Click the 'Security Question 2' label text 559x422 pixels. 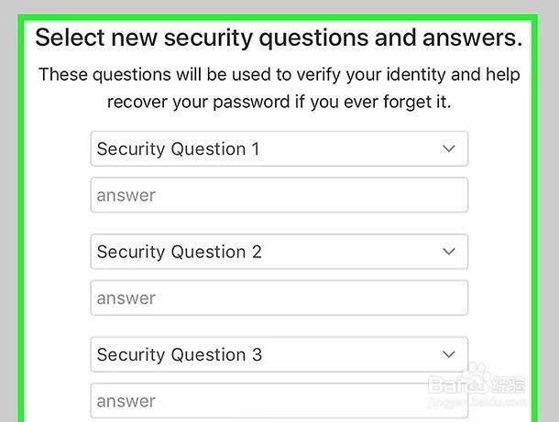point(180,252)
